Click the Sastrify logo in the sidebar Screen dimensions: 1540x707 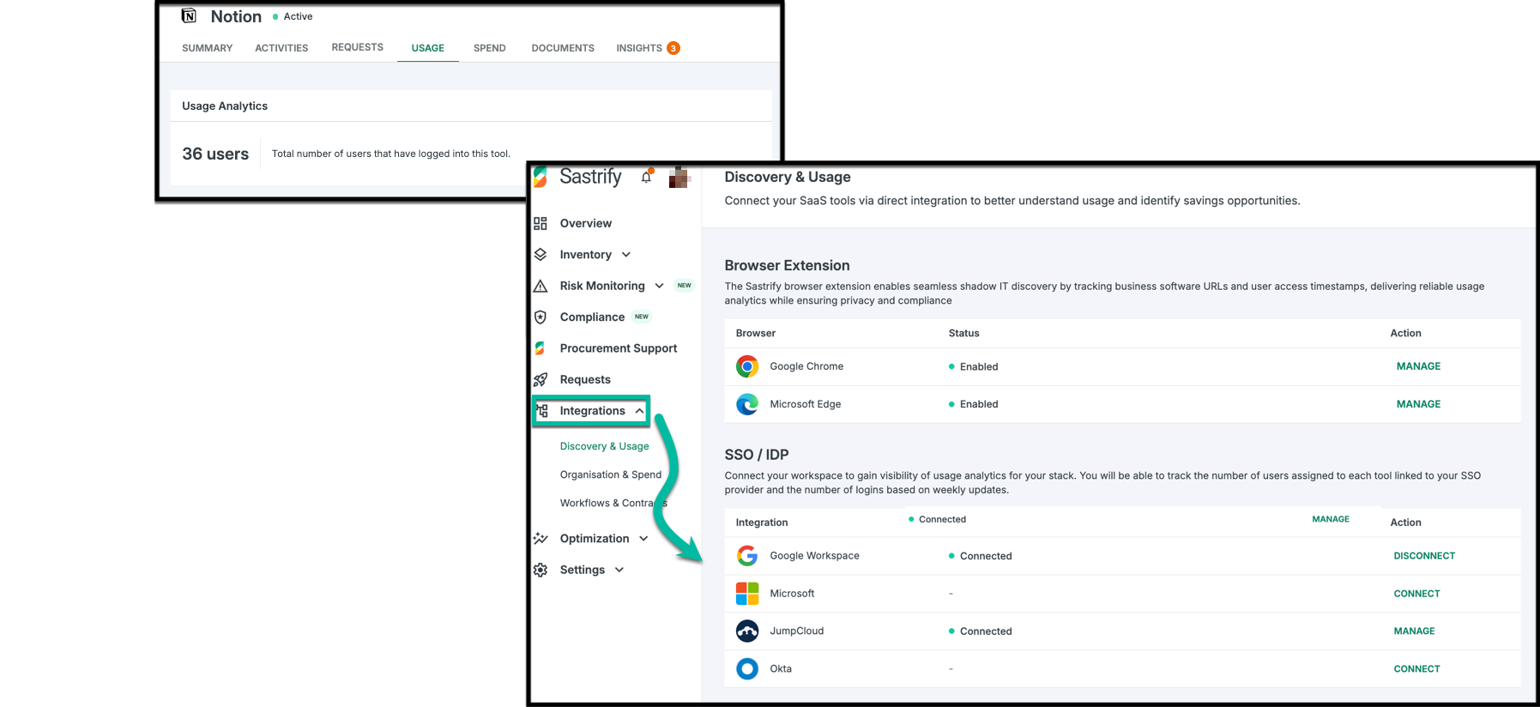577,177
